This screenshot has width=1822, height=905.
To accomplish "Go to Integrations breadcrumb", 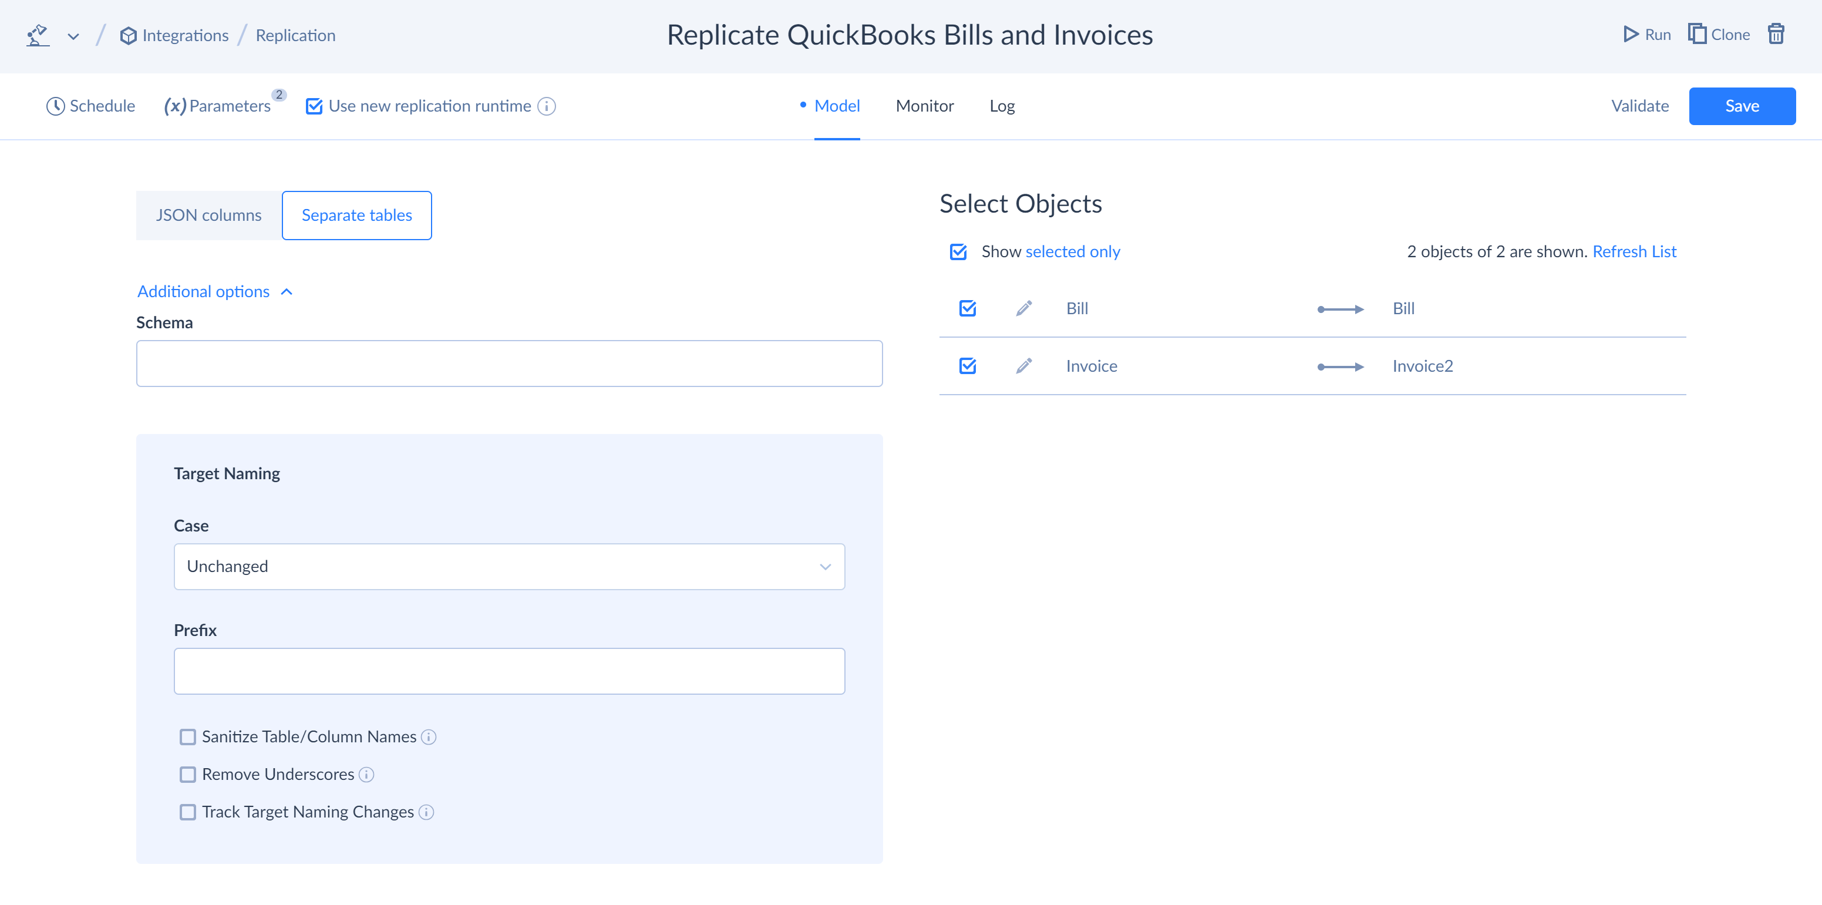I will [x=186, y=35].
